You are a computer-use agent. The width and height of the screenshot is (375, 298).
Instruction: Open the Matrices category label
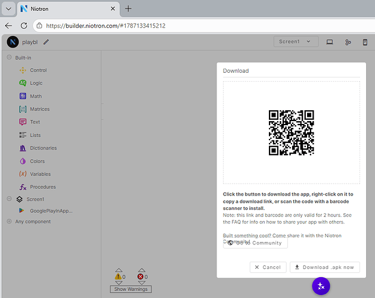click(x=40, y=109)
